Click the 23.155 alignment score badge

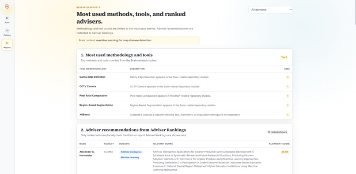(x=285, y=152)
